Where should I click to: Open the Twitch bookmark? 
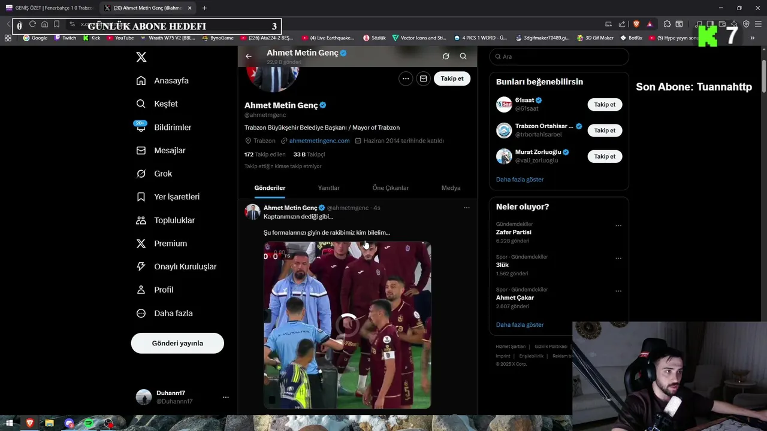click(x=65, y=38)
